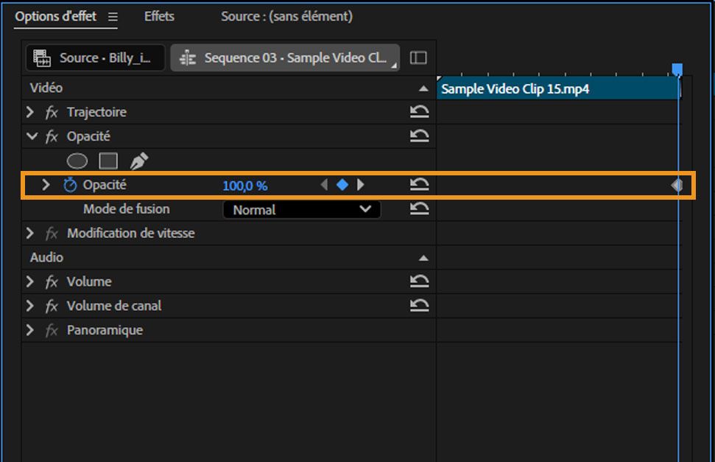Reset the Volume effect
The image size is (715, 462).
[420, 281]
